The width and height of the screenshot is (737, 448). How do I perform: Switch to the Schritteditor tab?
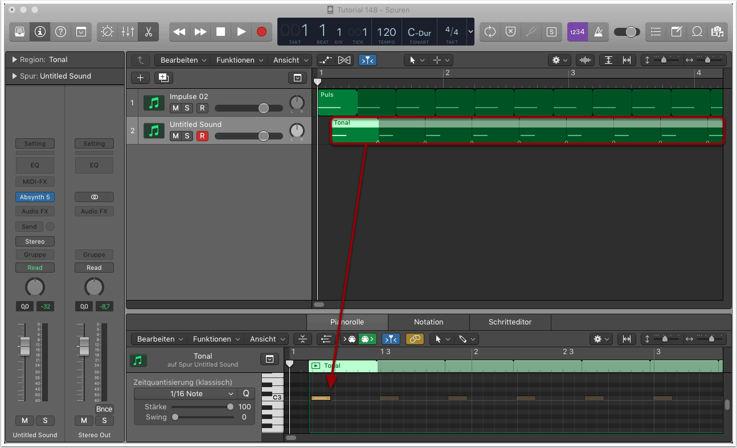pos(510,322)
